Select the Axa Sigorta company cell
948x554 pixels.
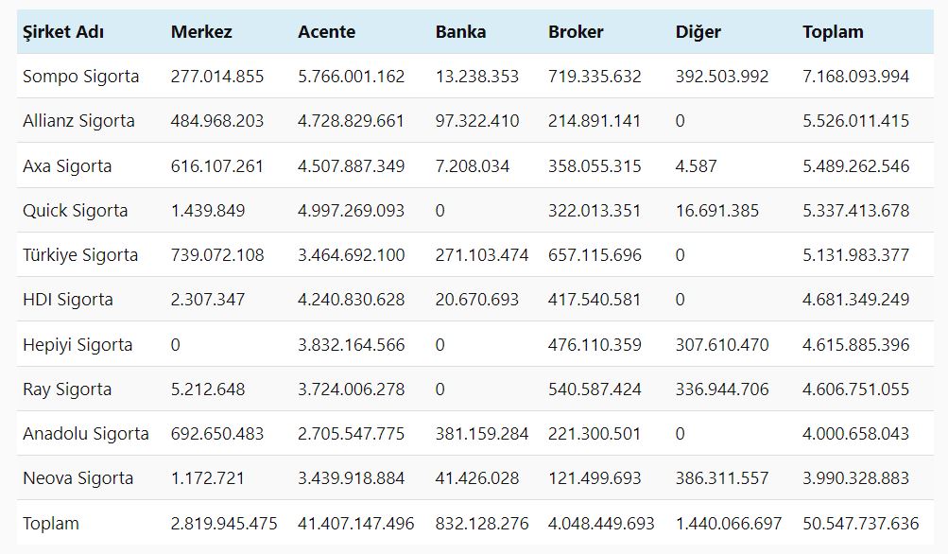point(67,166)
